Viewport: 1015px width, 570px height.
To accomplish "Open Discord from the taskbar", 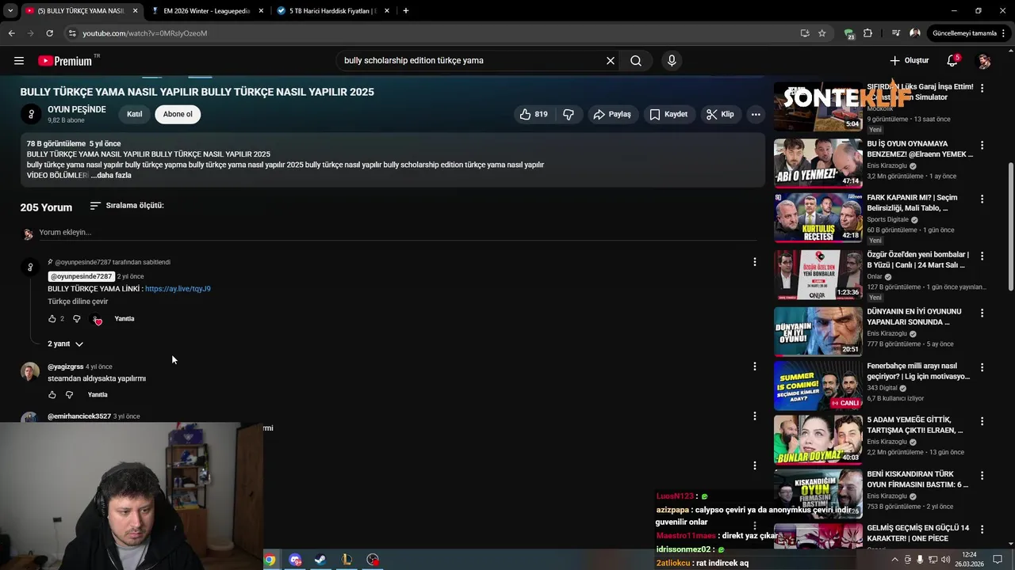I will tap(295, 560).
